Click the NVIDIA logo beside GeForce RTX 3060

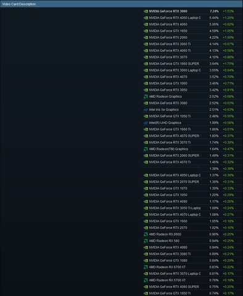tap(146, 11)
